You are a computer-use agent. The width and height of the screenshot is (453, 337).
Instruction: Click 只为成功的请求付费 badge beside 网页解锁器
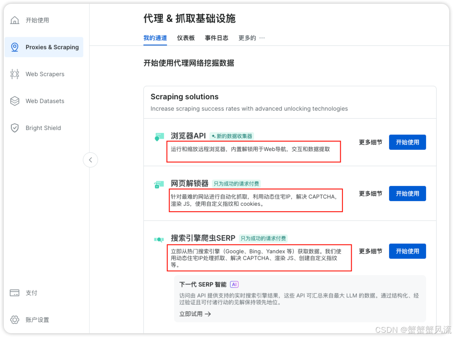236,184
